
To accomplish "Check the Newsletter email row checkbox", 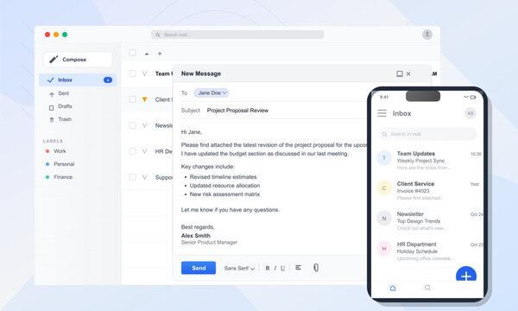I will (132, 125).
